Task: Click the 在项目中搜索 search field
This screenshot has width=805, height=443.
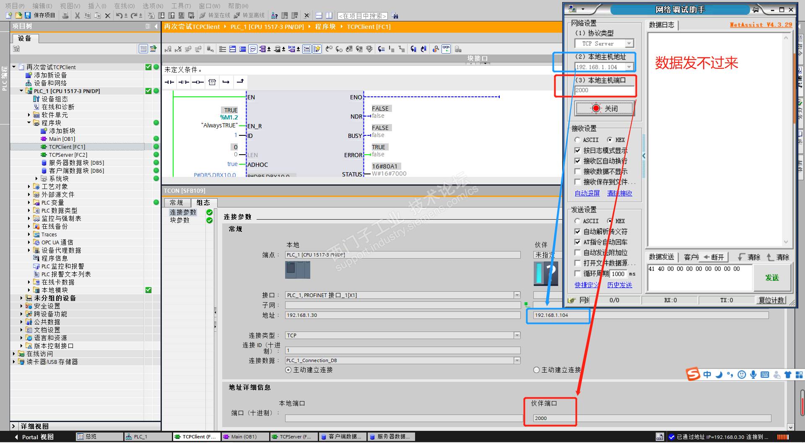Action: pyautogui.click(x=362, y=16)
